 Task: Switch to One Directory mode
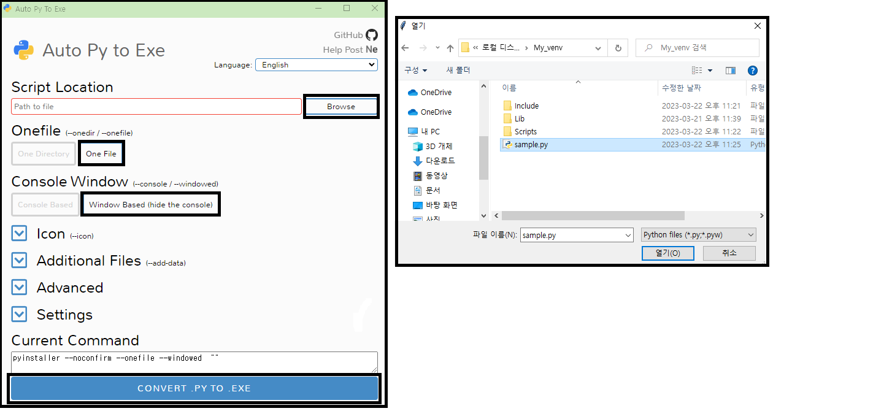coord(43,153)
